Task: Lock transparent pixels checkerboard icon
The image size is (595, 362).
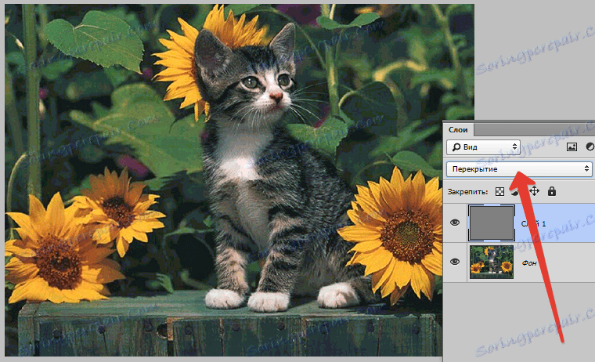Action: (499, 191)
